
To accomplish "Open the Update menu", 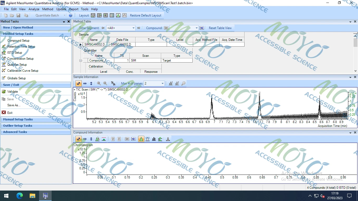I will click(x=61, y=9).
